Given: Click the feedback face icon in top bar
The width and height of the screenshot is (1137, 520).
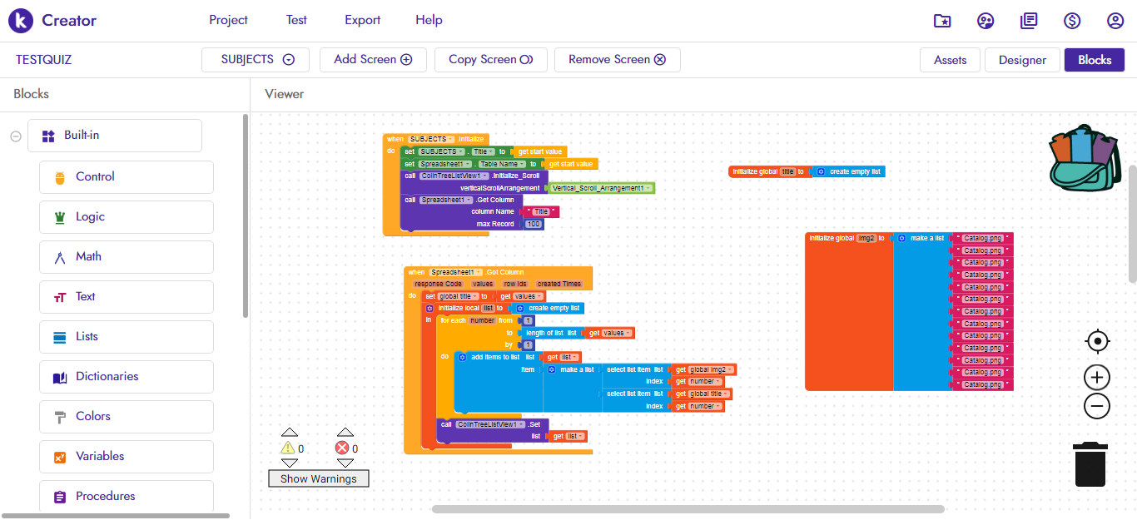Looking at the screenshot, I should click(986, 20).
